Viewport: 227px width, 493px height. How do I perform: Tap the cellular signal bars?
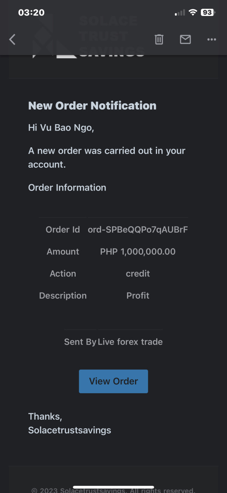(x=180, y=13)
